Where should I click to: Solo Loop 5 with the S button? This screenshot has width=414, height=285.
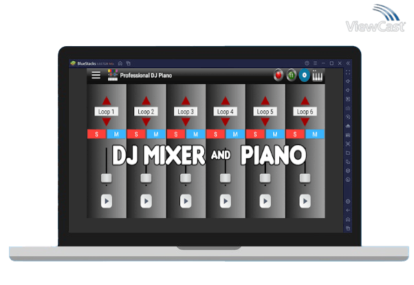(255, 134)
